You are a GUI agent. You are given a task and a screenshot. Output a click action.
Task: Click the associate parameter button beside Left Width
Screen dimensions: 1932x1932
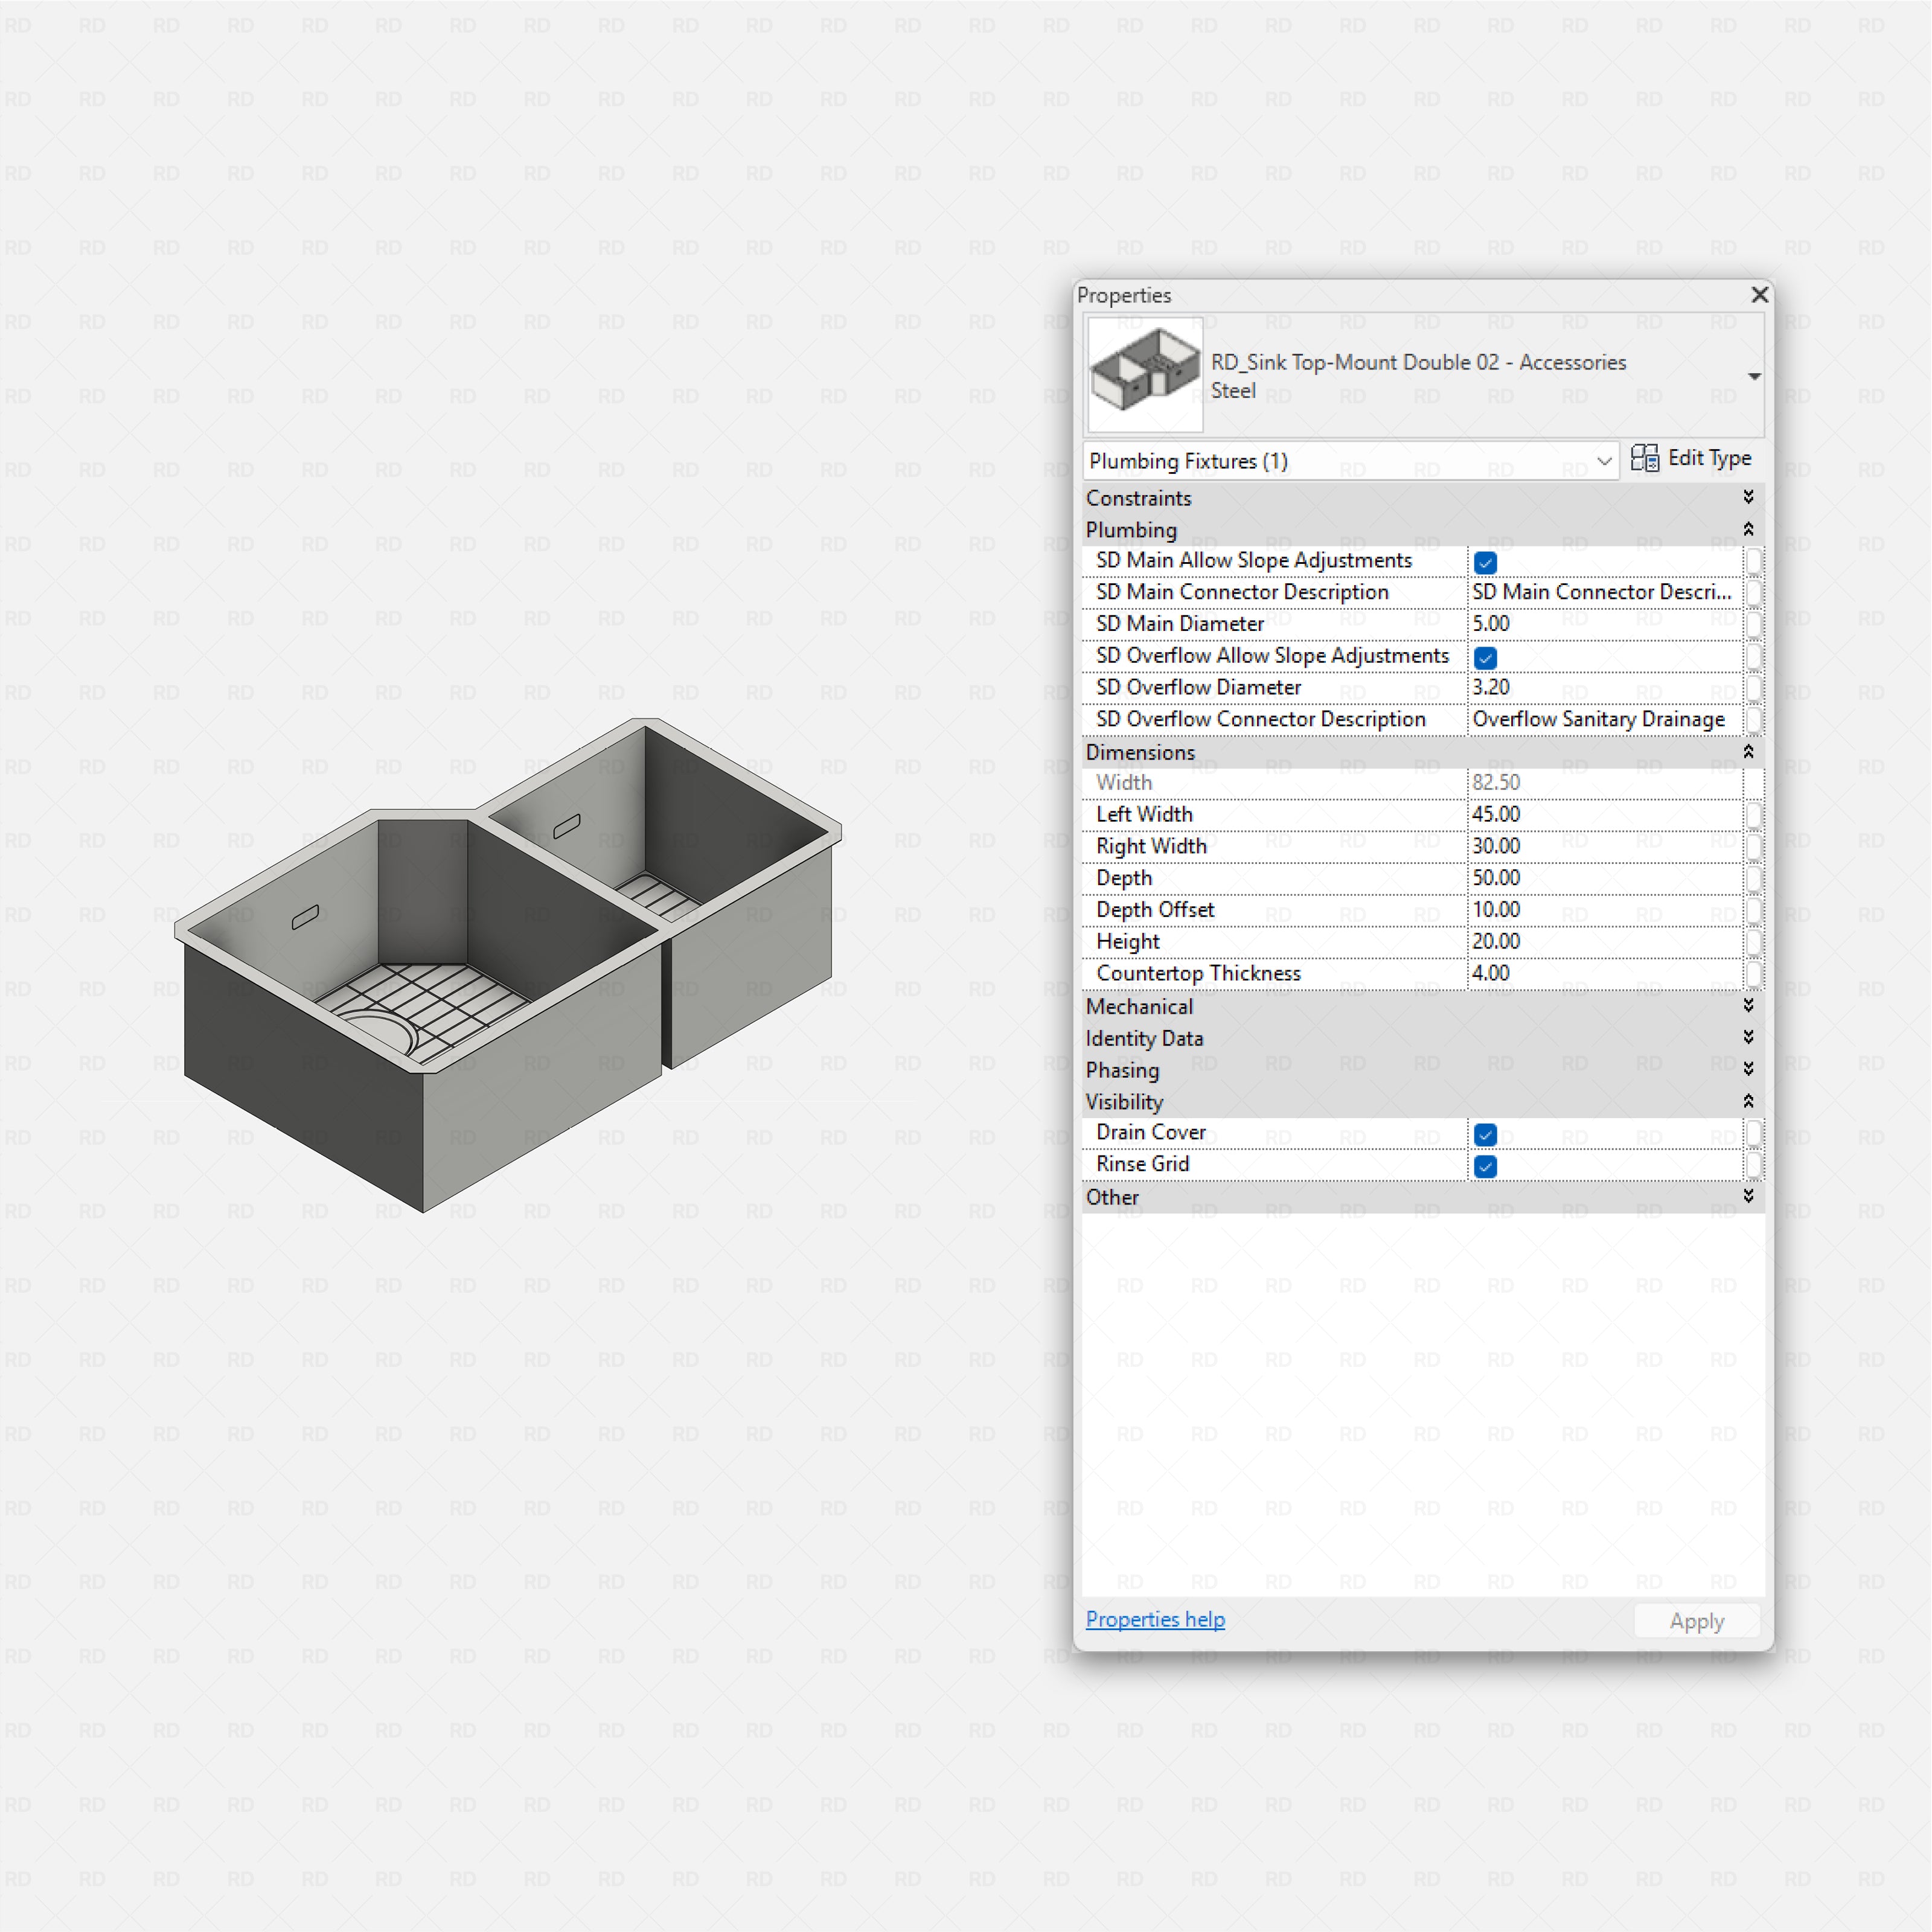tap(1755, 815)
